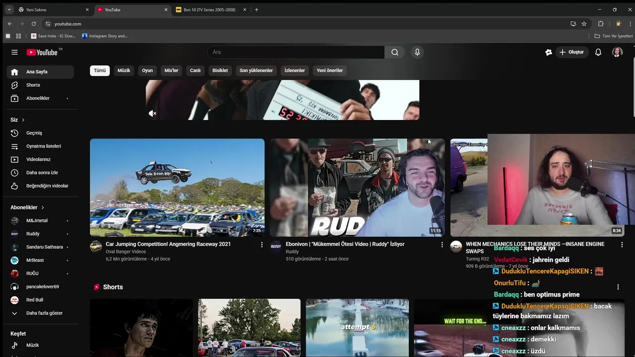Open Car Jumping Competition video thumbnail
635x357 pixels.
tap(177, 187)
